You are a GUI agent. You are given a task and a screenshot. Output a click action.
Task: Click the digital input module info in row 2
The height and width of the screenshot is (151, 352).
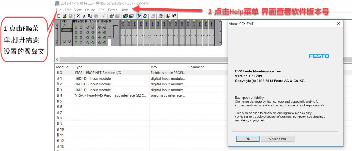[x=168, y=84]
